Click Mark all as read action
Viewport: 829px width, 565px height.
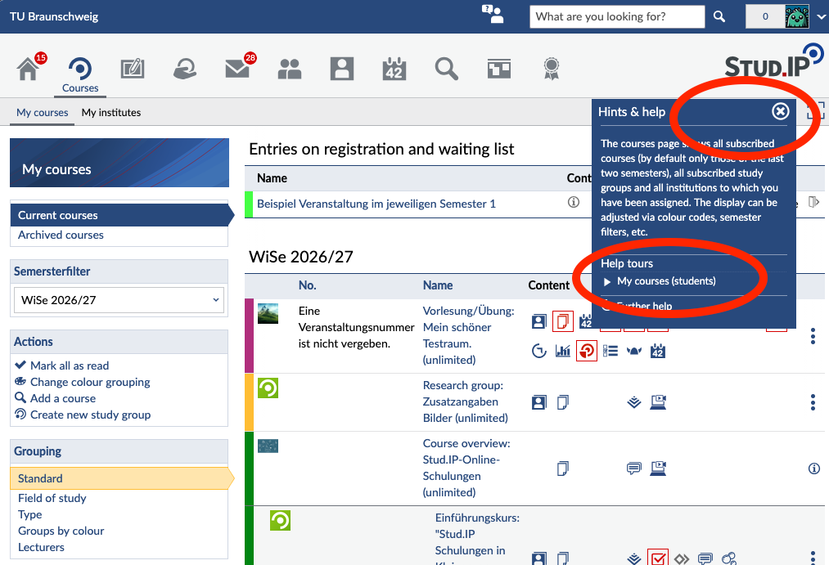[70, 365]
